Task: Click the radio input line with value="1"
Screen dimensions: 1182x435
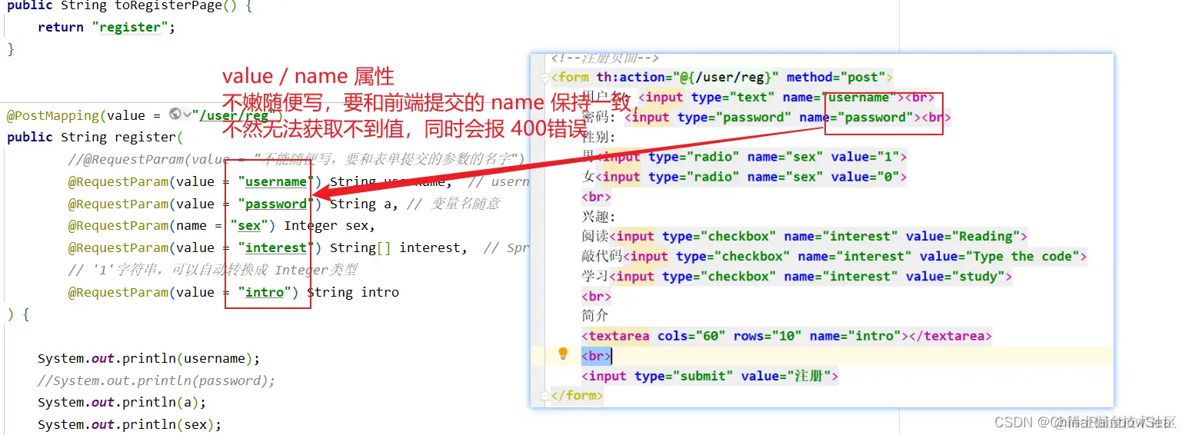Action: click(x=751, y=157)
